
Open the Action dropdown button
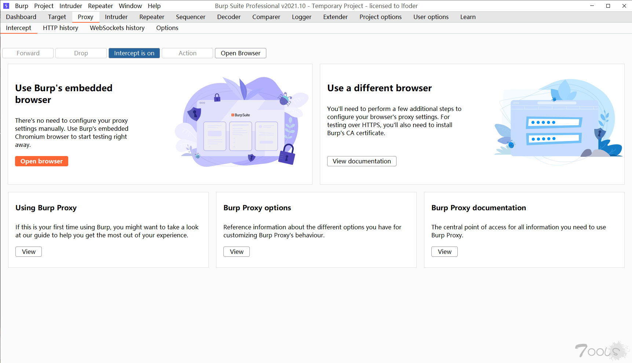pos(187,53)
